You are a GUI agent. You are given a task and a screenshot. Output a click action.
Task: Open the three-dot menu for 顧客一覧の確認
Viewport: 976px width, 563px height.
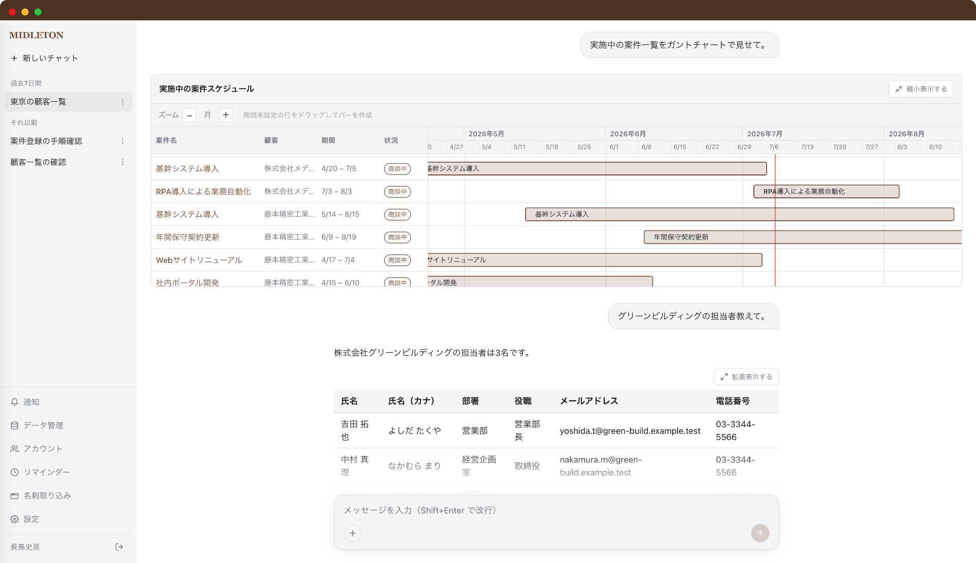coord(123,162)
